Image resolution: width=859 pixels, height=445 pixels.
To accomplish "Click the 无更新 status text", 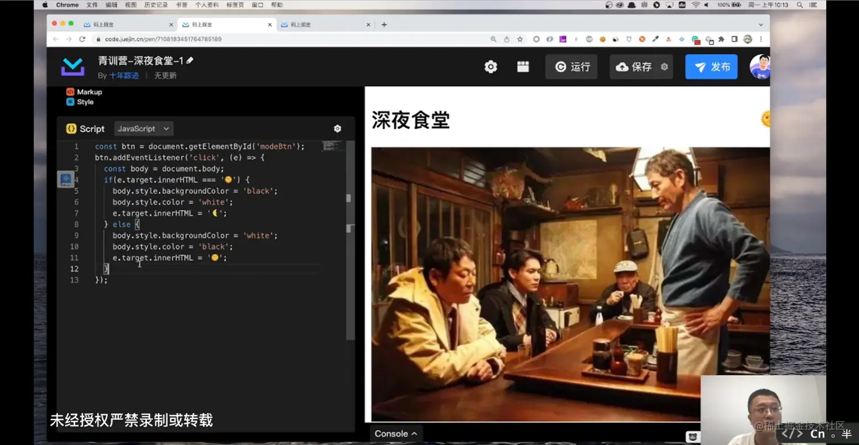I will pos(165,75).
